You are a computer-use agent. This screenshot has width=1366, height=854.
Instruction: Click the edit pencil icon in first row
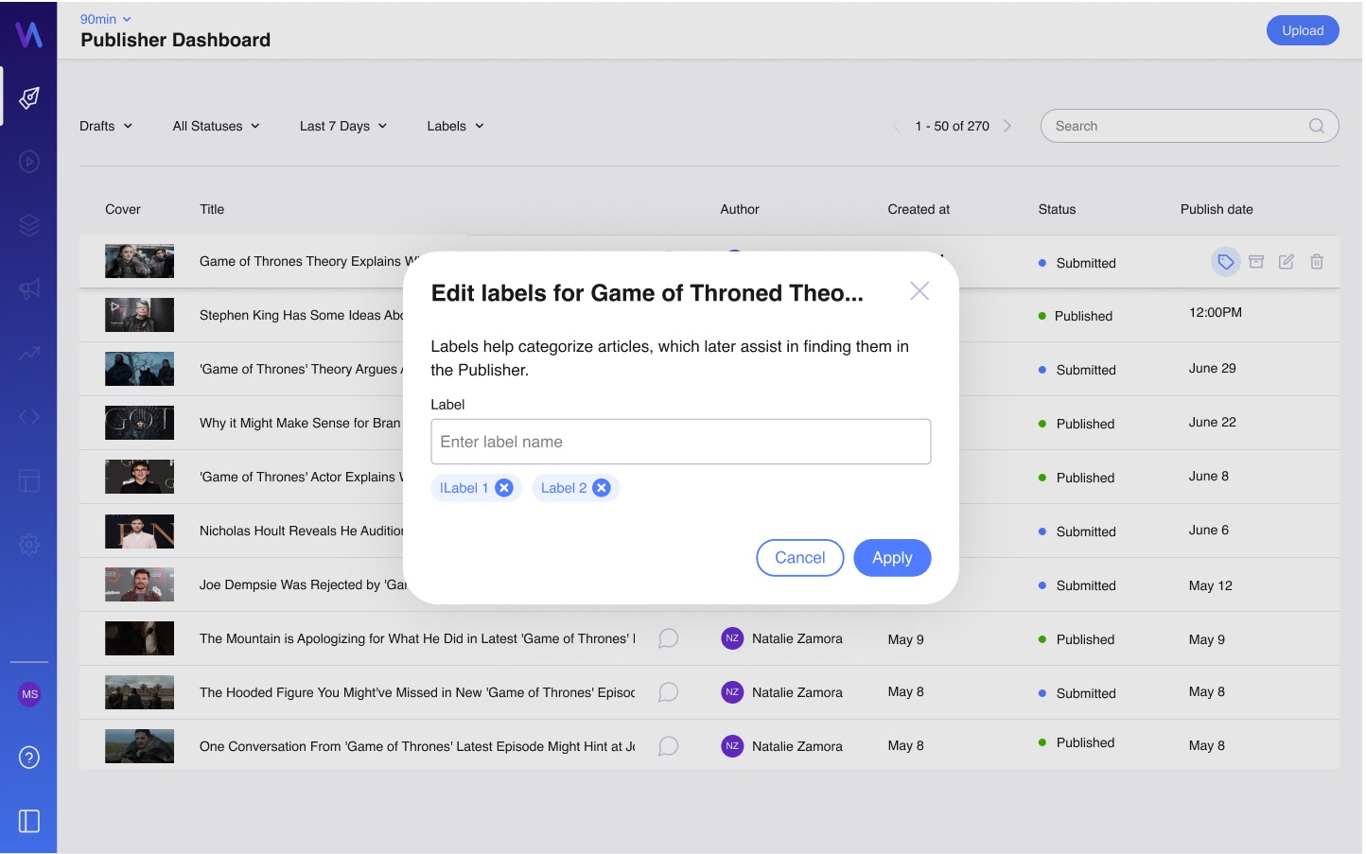coord(1287,262)
